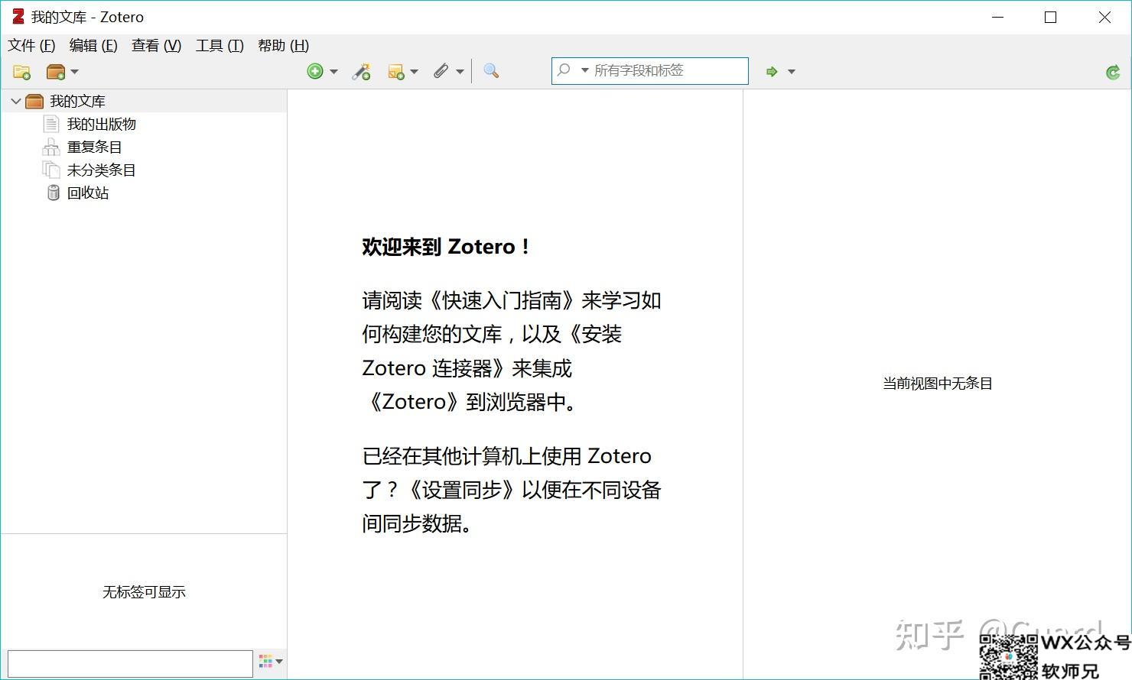Click the Zotero logo in title bar
Viewport: 1132px width, 680px height.
point(18,16)
